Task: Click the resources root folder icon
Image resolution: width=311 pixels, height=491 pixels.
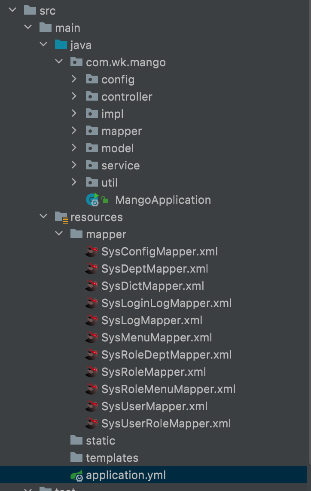Action: [x=61, y=217]
